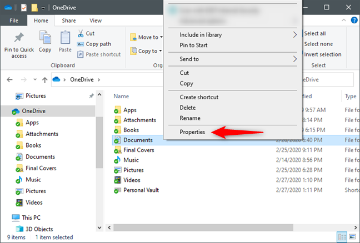Choose Cut in the context menu
The width and height of the screenshot is (360, 243).
click(x=184, y=73)
